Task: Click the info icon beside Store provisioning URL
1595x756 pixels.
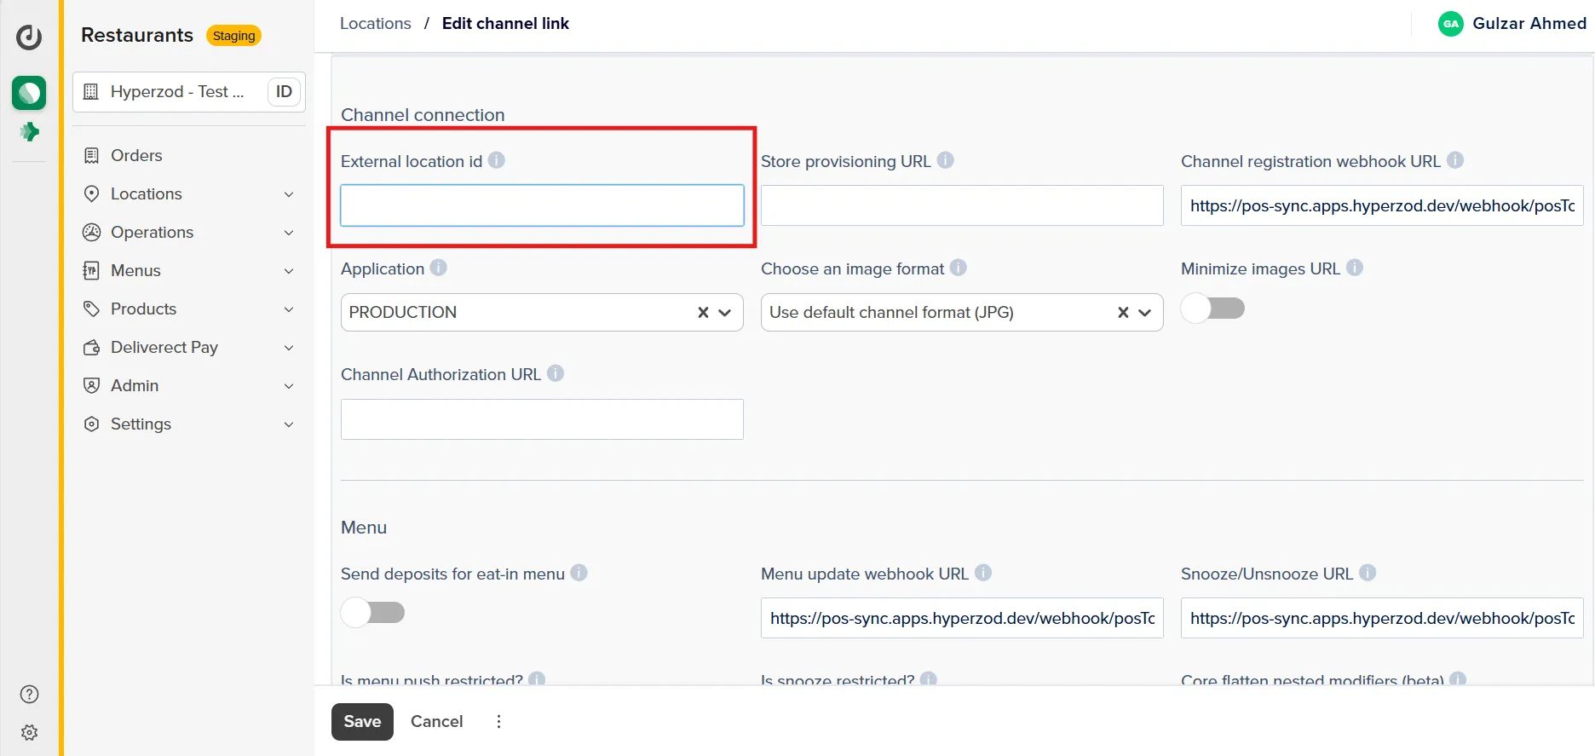Action: pos(945,160)
